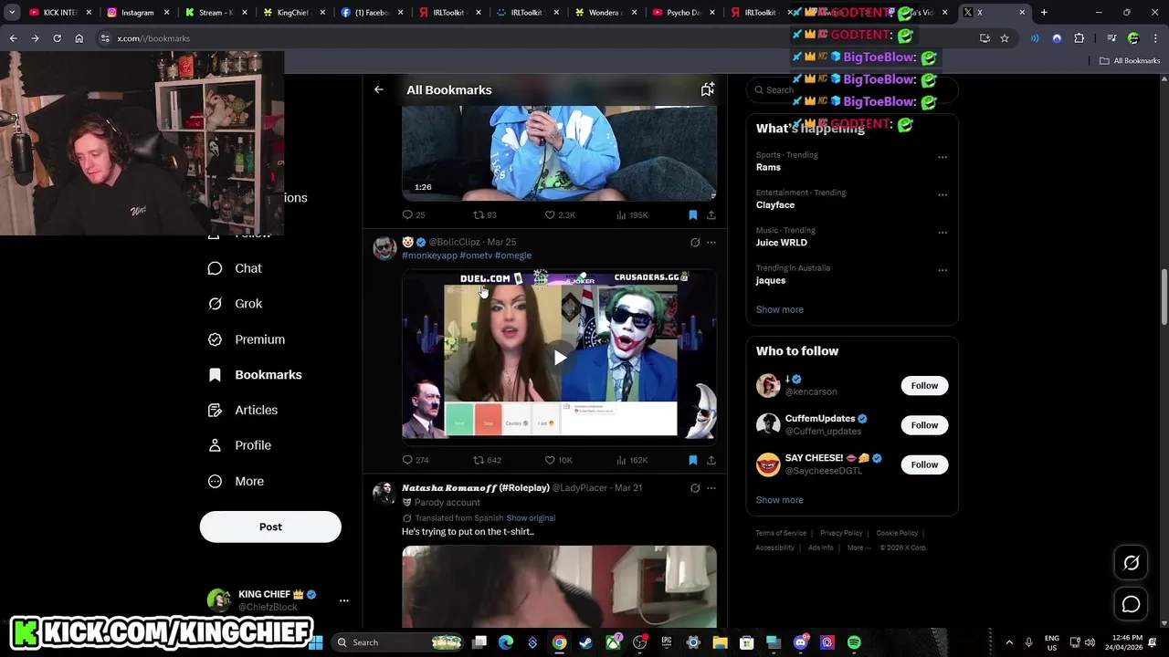This screenshot has height=657, width=1169.
Task: Open Chat in the X sidebar
Action: (235, 268)
